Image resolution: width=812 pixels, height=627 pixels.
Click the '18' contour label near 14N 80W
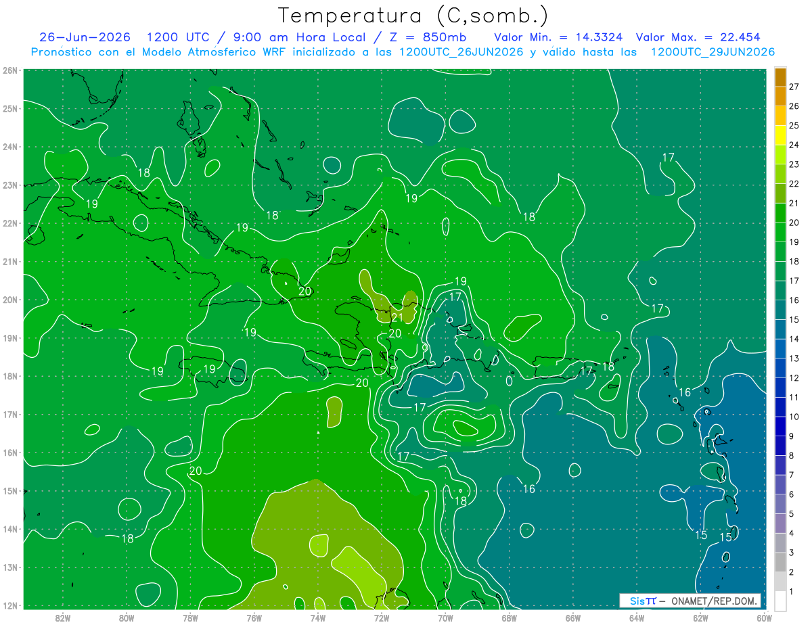point(127,538)
